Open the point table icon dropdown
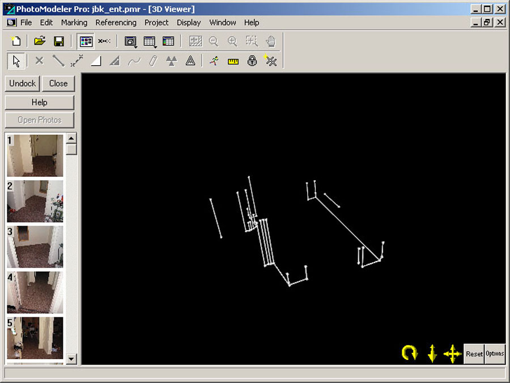The width and height of the screenshot is (510, 383). (150, 41)
